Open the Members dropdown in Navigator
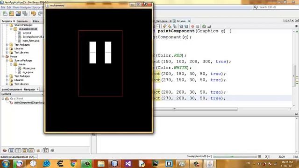Screen dimensions: 299x168 coord(42,94)
